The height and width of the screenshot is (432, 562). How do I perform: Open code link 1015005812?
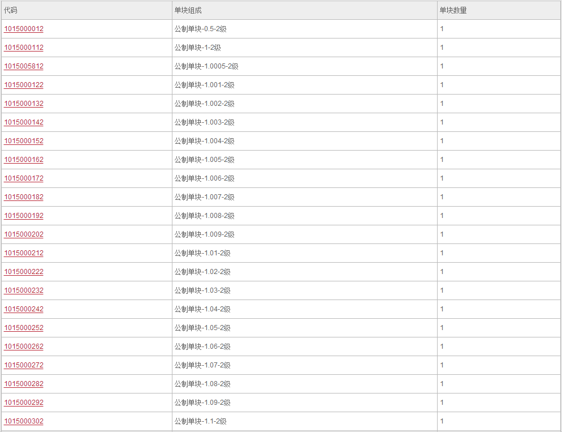pyautogui.click(x=24, y=66)
